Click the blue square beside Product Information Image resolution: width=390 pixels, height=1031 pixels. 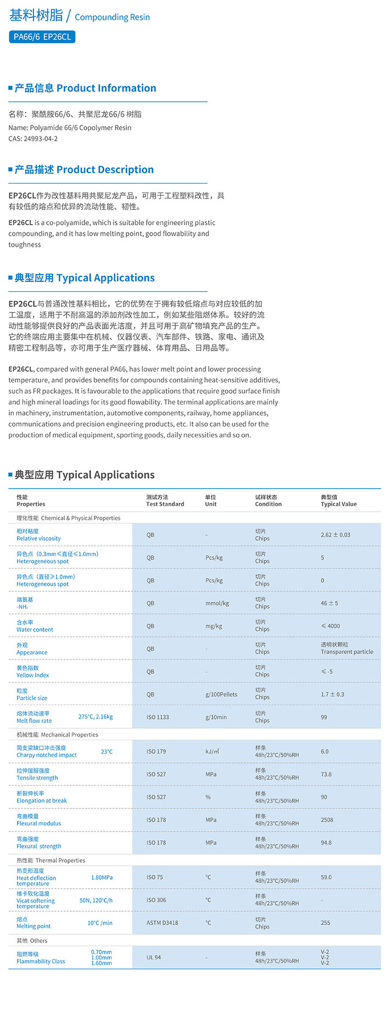click(x=10, y=88)
